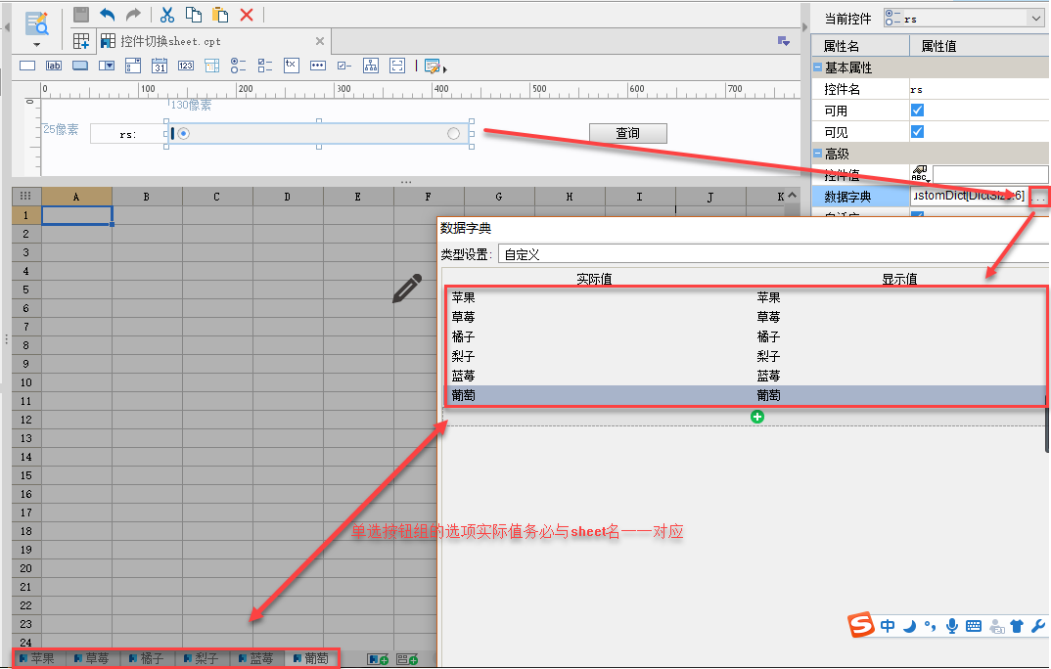Switch to the 草莓 sheet tab

tap(92, 659)
